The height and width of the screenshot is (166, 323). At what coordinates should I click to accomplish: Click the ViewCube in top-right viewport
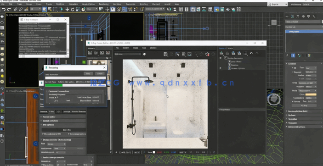274,22
